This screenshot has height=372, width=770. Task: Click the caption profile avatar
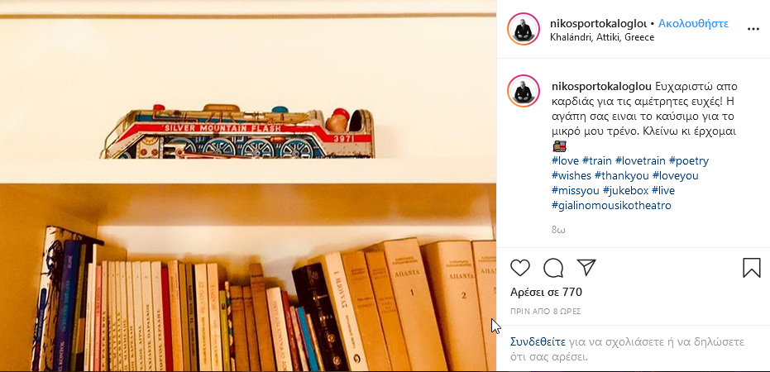click(524, 91)
